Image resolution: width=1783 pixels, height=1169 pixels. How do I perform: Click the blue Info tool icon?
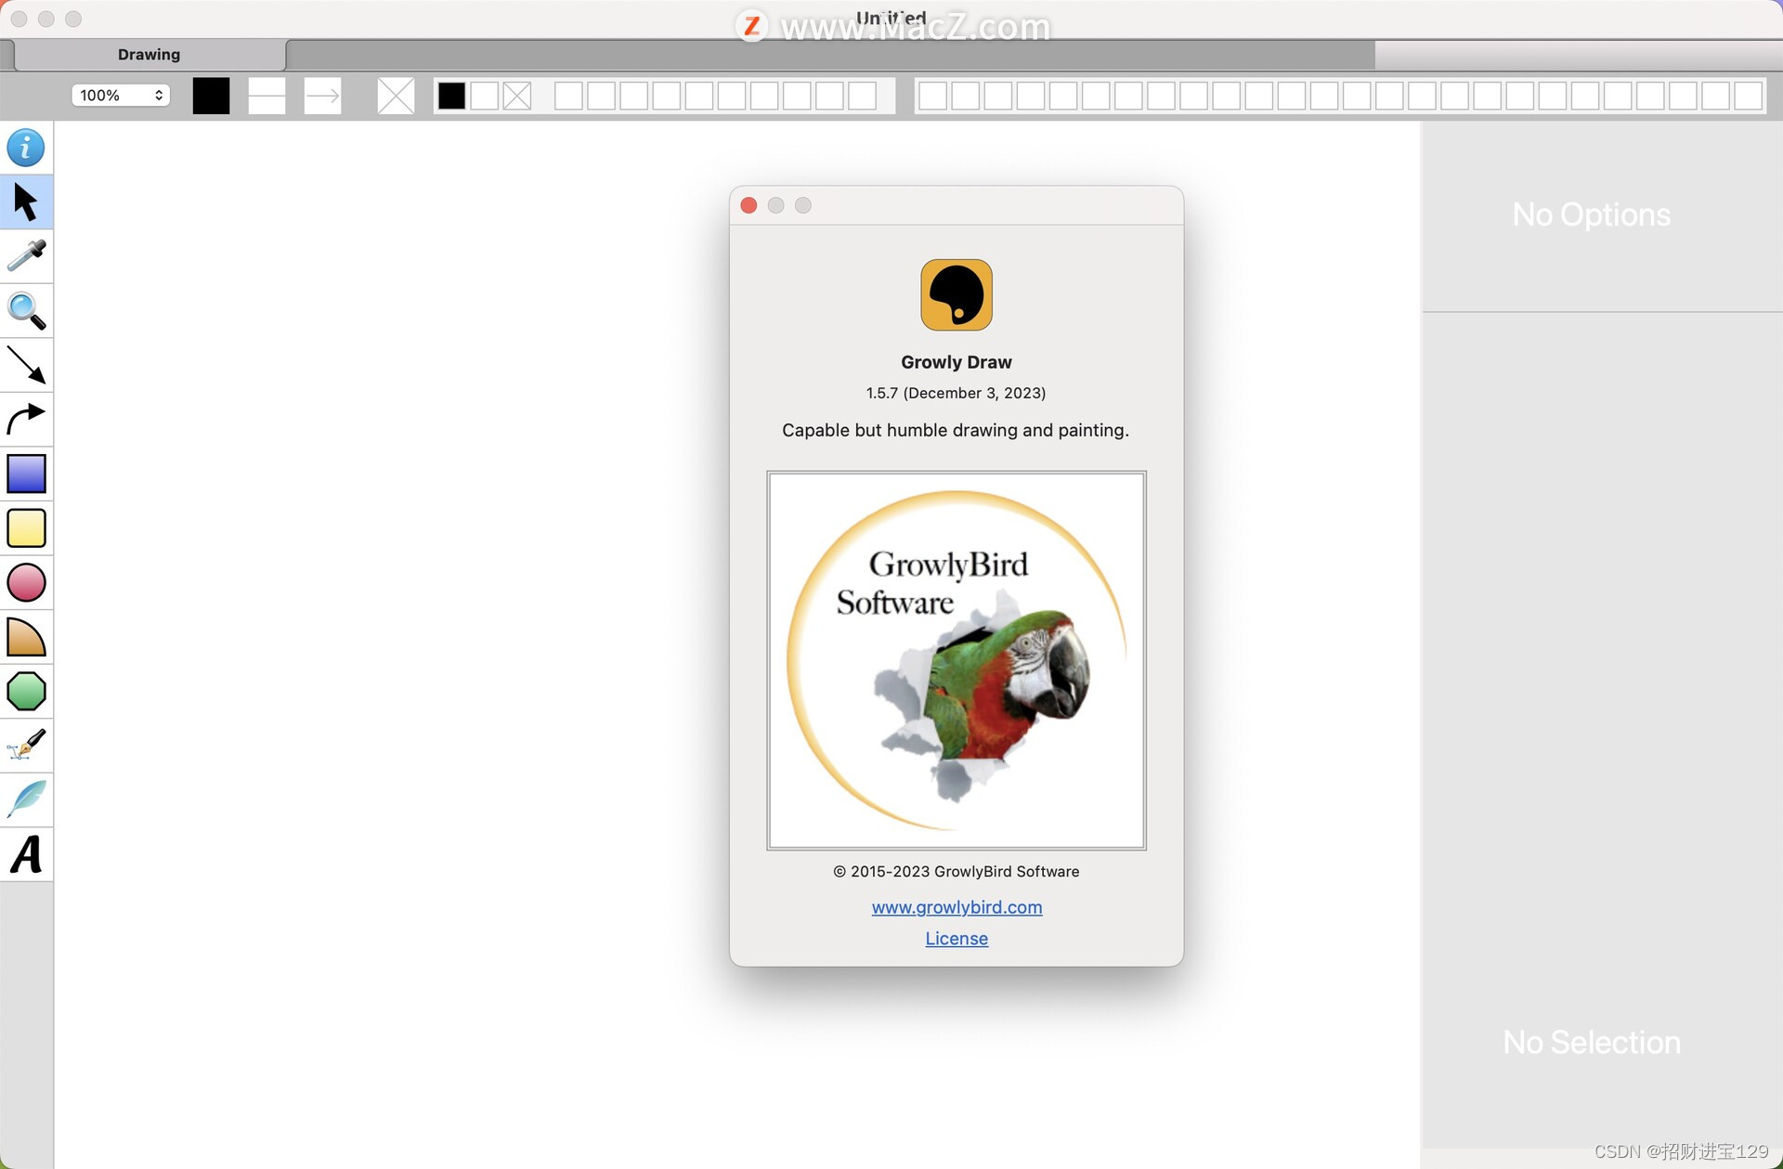pos(26,148)
